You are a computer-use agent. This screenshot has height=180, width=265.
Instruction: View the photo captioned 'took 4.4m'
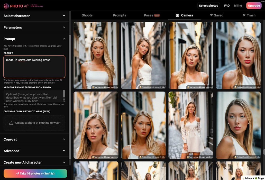coord(238,55)
